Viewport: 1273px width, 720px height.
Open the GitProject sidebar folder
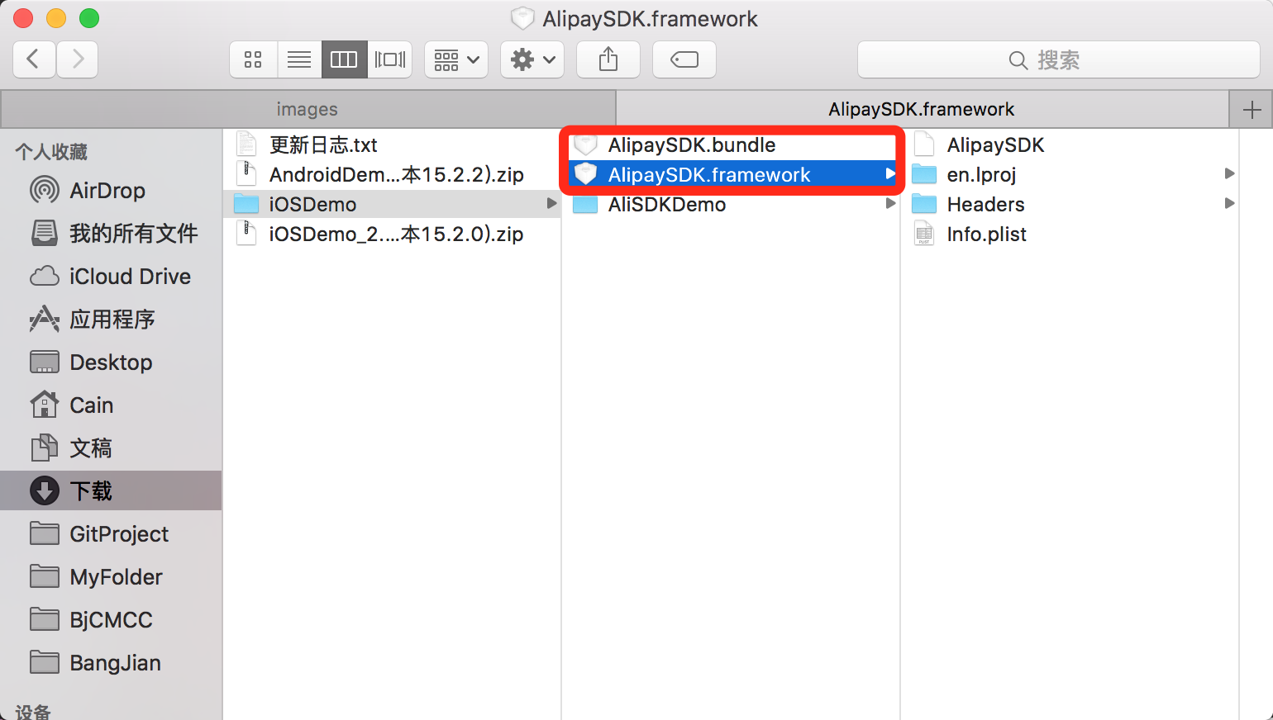coord(111,534)
